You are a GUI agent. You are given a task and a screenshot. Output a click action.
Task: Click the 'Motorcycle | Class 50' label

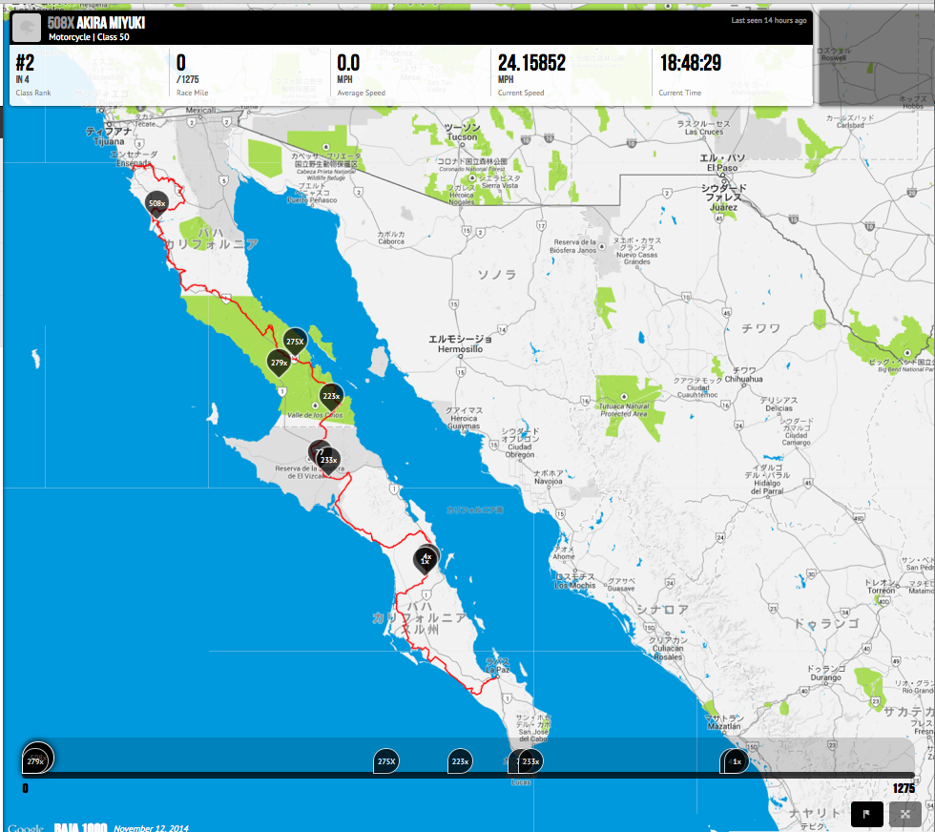click(x=89, y=37)
